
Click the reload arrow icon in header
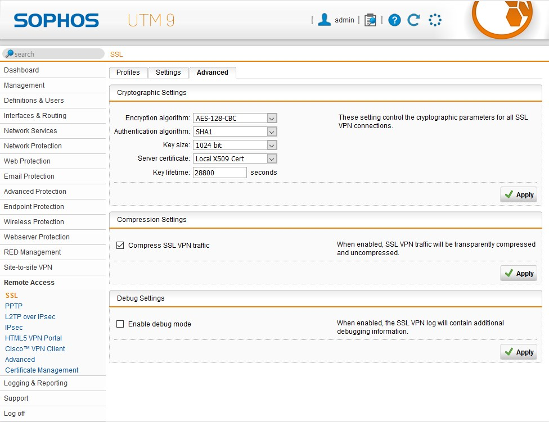pos(413,20)
